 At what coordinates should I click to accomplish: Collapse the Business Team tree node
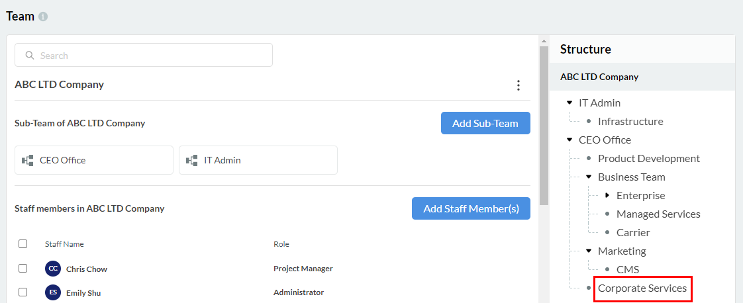(589, 177)
